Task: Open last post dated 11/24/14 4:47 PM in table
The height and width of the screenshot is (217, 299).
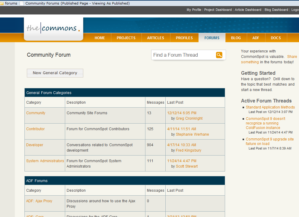Action: pyautogui.click(x=182, y=161)
